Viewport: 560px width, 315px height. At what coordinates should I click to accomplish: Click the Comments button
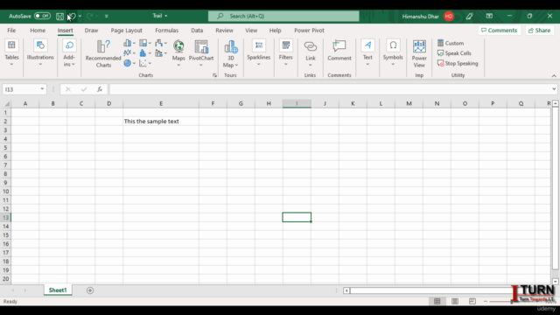(499, 31)
